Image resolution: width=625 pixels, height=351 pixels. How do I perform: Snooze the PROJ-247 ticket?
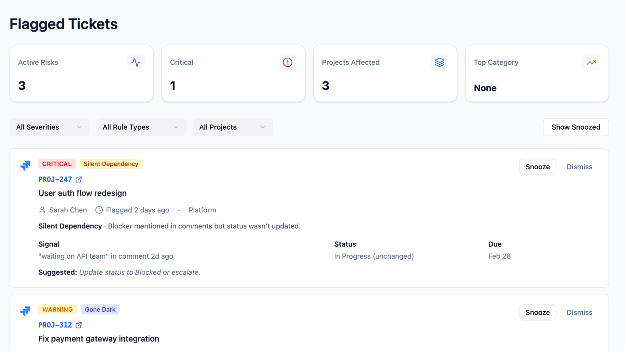pyautogui.click(x=537, y=167)
